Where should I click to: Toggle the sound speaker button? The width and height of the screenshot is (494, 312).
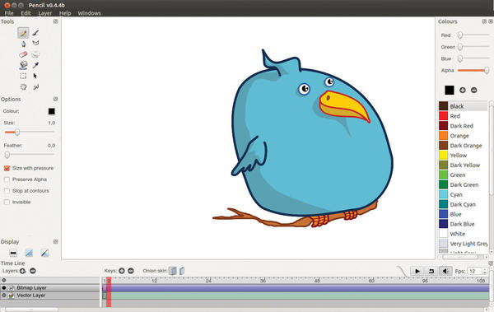pos(445,271)
